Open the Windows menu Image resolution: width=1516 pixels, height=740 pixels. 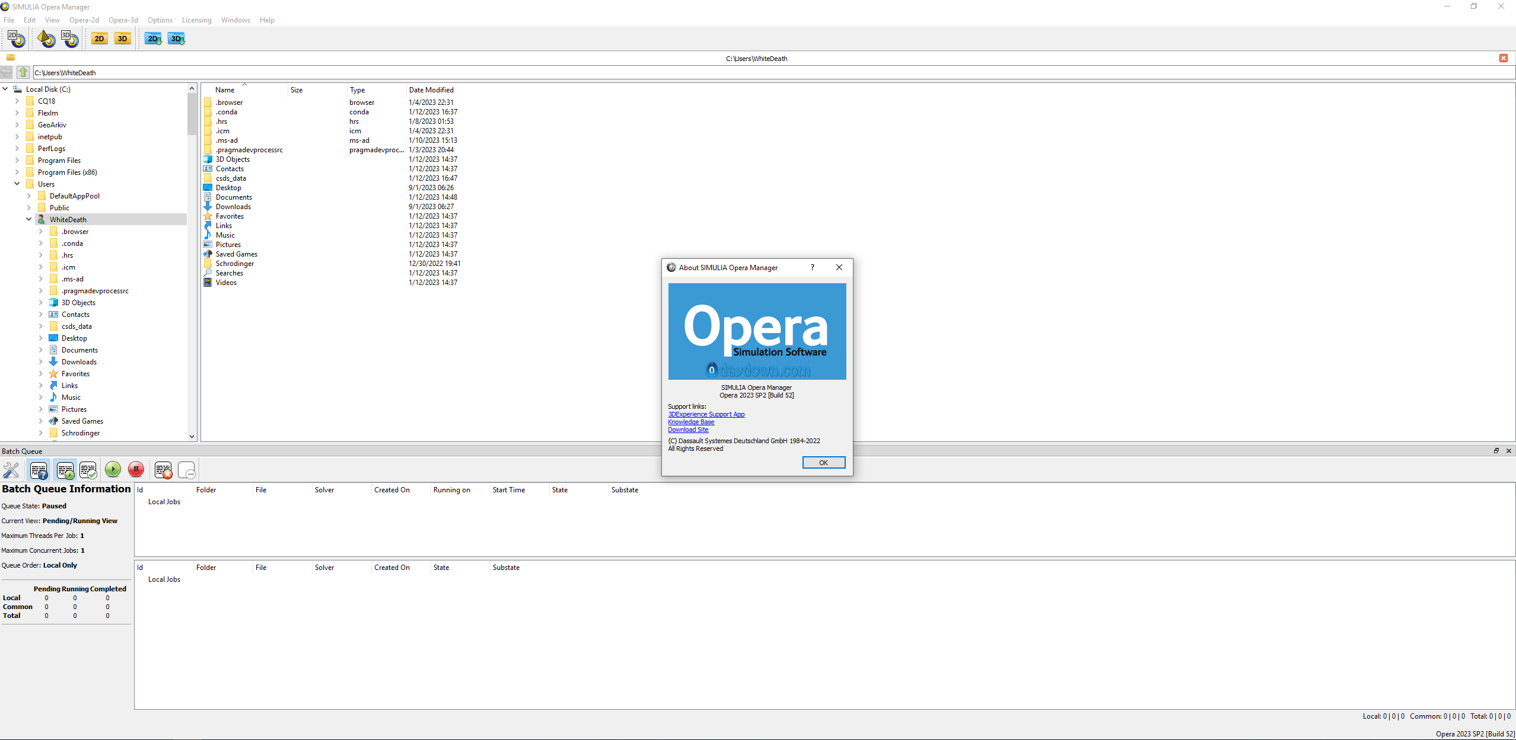(235, 20)
